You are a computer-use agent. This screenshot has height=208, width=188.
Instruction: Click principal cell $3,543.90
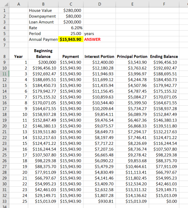click(x=132, y=62)
